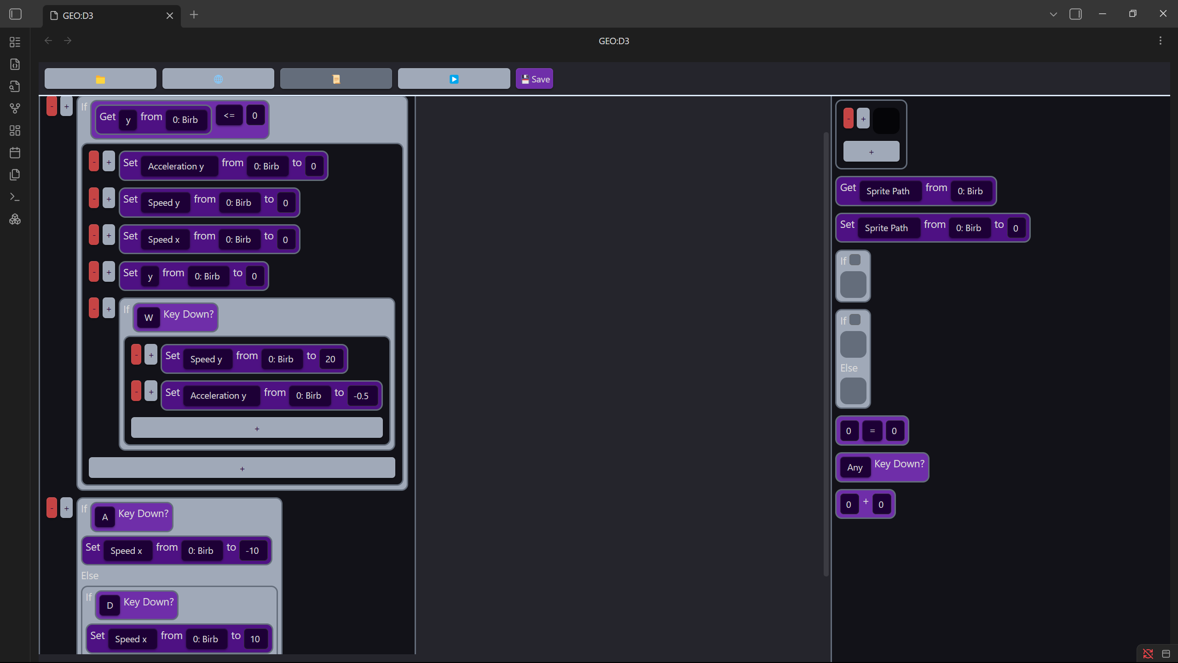The width and height of the screenshot is (1178, 663).
Task: Pick the If Else palette block
Action: click(x=853, y=359)
